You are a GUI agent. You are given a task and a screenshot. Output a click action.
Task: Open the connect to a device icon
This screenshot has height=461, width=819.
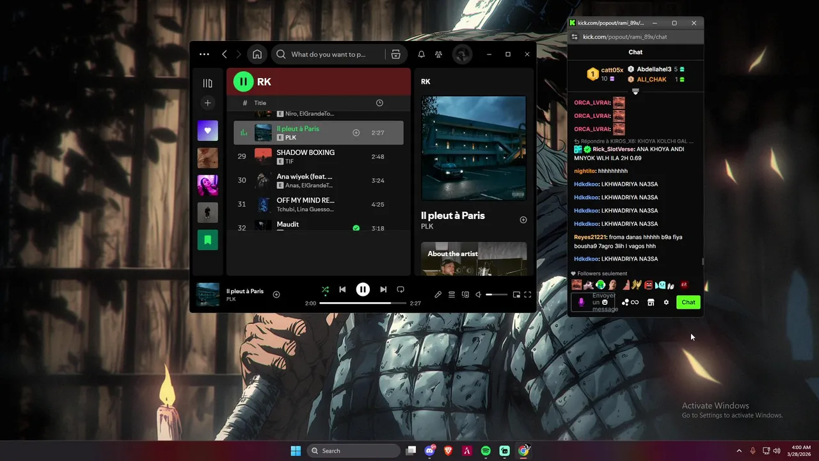coord(465,295)
